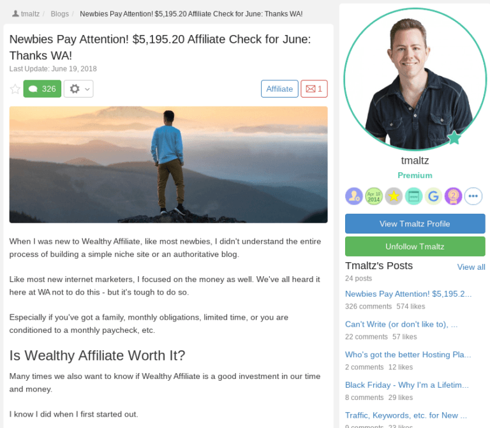
Task: Open View Tmaltz Profile
Action: [x=415, y=224]
